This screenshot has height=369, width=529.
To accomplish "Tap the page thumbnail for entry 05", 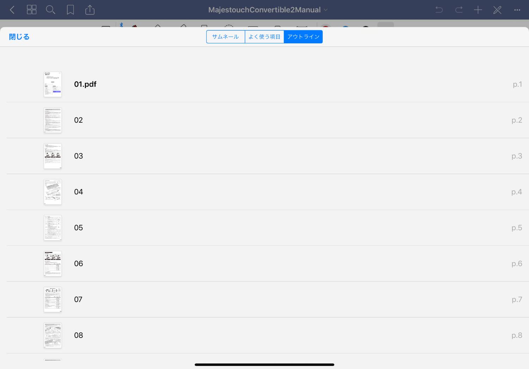I will [53, 228].
